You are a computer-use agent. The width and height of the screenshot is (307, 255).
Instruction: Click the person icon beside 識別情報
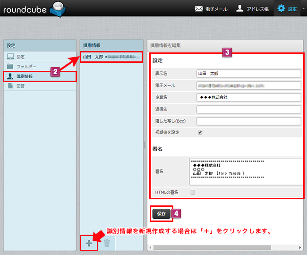point(10,76)
